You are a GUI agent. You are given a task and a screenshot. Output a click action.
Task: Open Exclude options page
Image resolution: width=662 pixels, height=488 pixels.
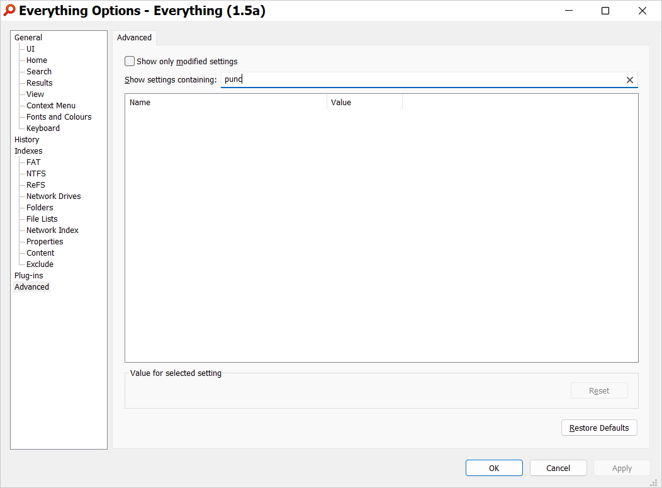coord(40,264)
